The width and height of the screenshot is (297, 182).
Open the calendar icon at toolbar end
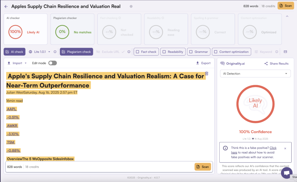click(285, 52)
